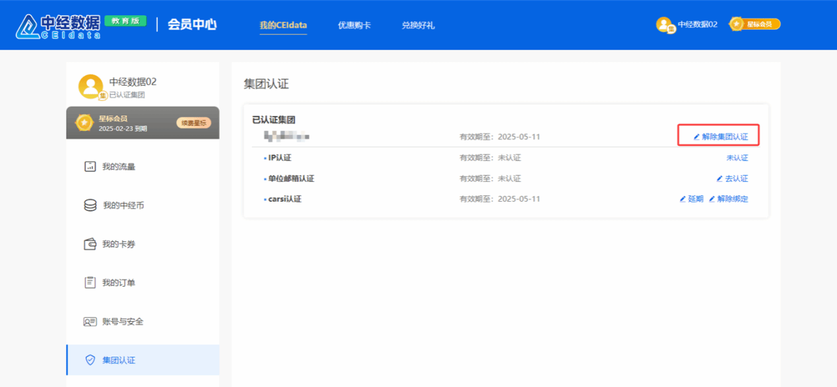The image size is (837, 387).
Task: Click 2025-02-23 到期 expiry text
Action: (123, 129)
